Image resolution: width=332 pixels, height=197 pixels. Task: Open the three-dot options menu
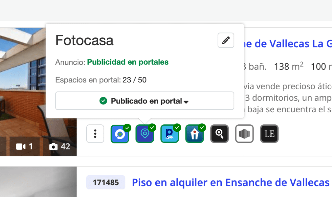click(95, 134)
